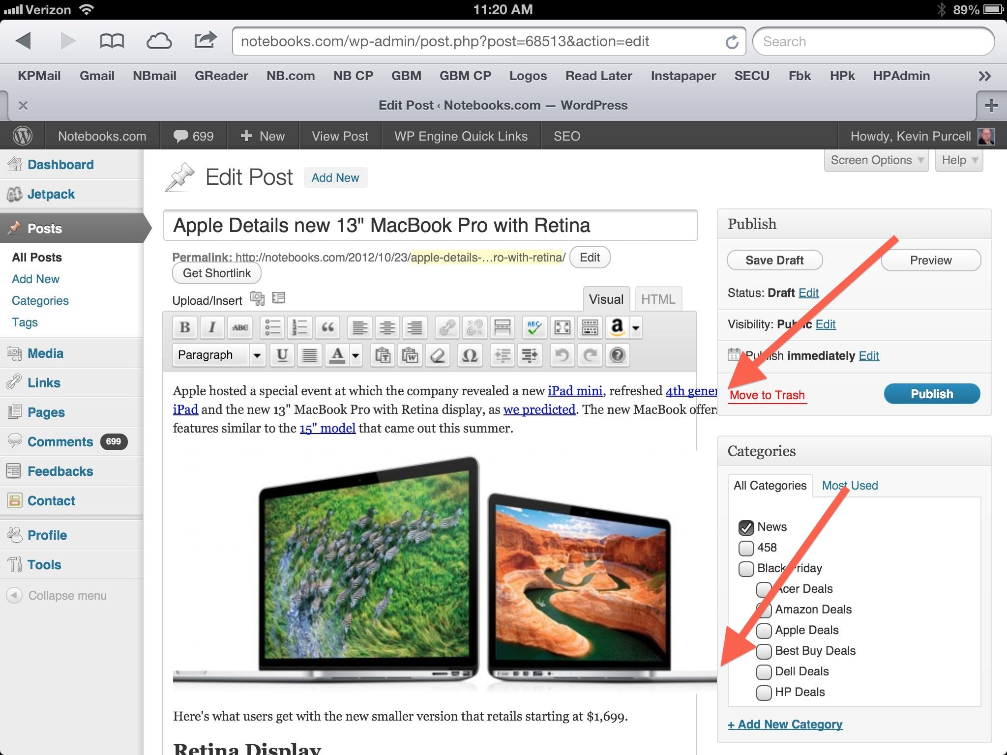Open Safari bookmarks
Viewport: 1007px width, 755px height.
pos(112,41)
